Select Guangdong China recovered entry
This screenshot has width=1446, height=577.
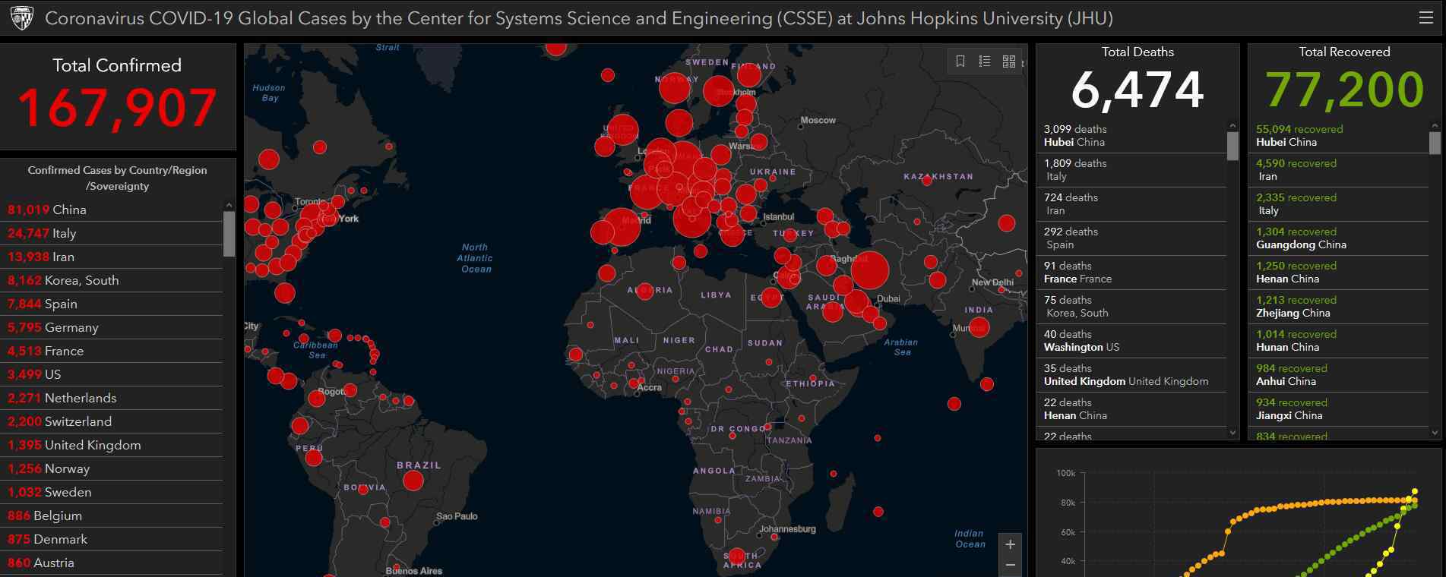(x=1339, y=238)
